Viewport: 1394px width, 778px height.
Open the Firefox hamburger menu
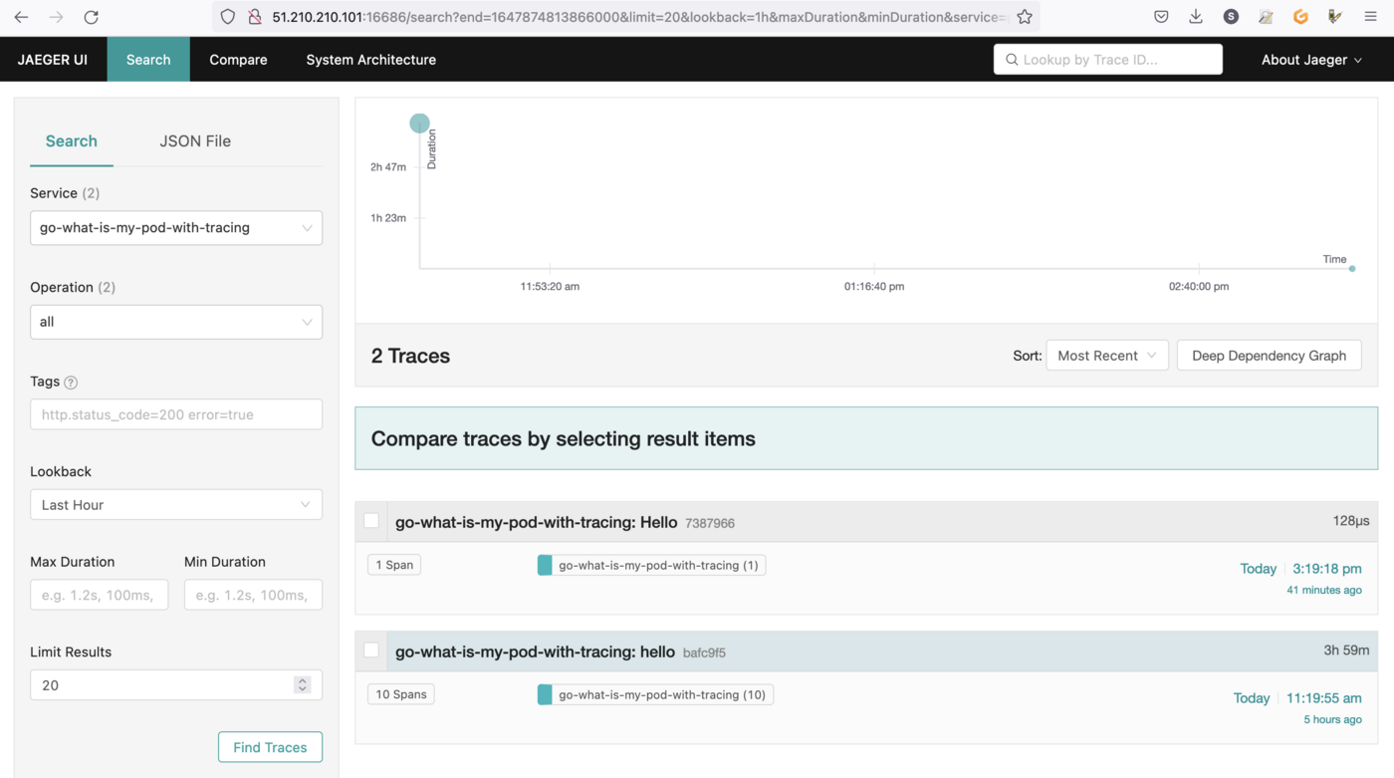pos(1370,17)
